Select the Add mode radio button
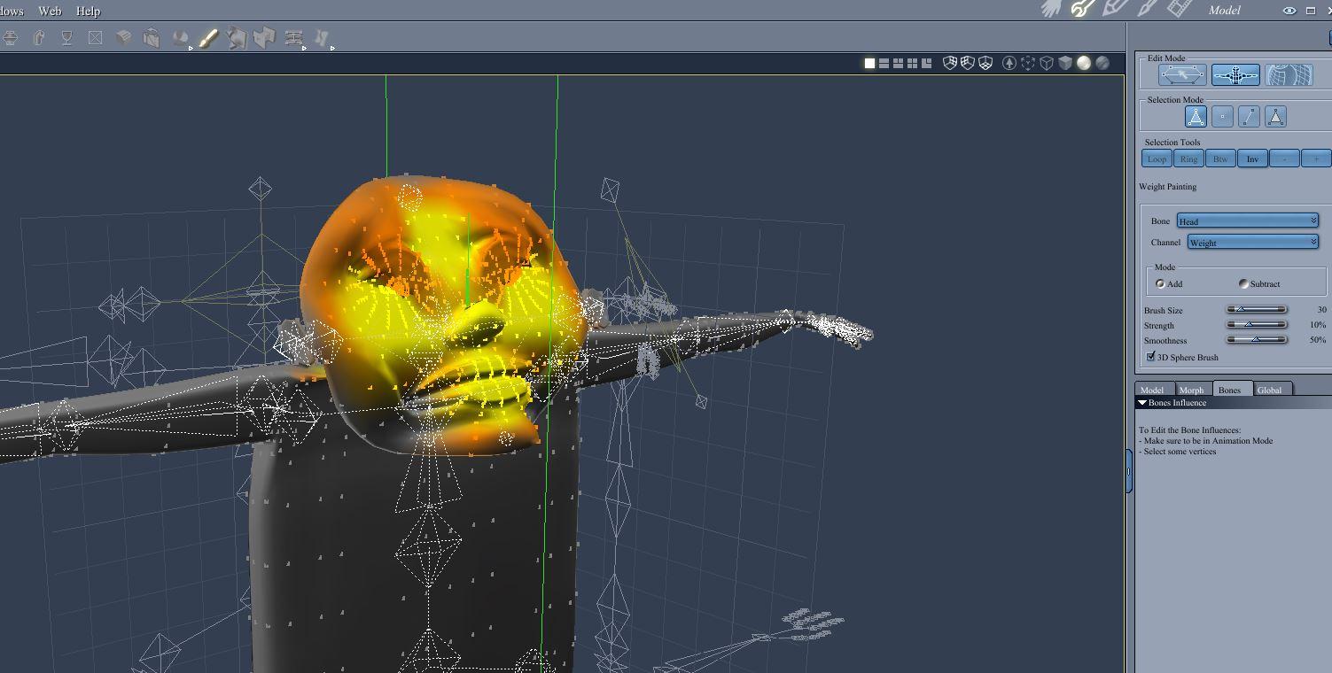 coord(1160,283)
